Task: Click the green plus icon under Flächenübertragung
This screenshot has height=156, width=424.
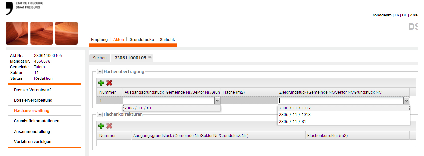Action: [x=101, y=83]
